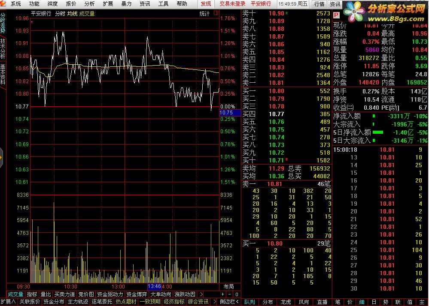
Task: Click the up arrow marker next to 卖十 price
Action: (286, 13)
